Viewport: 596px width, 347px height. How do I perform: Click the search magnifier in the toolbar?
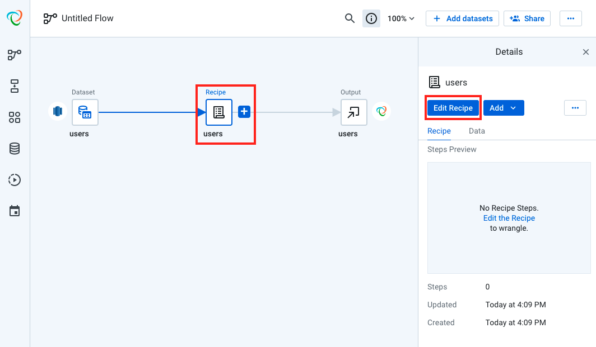tap(350, 18)
